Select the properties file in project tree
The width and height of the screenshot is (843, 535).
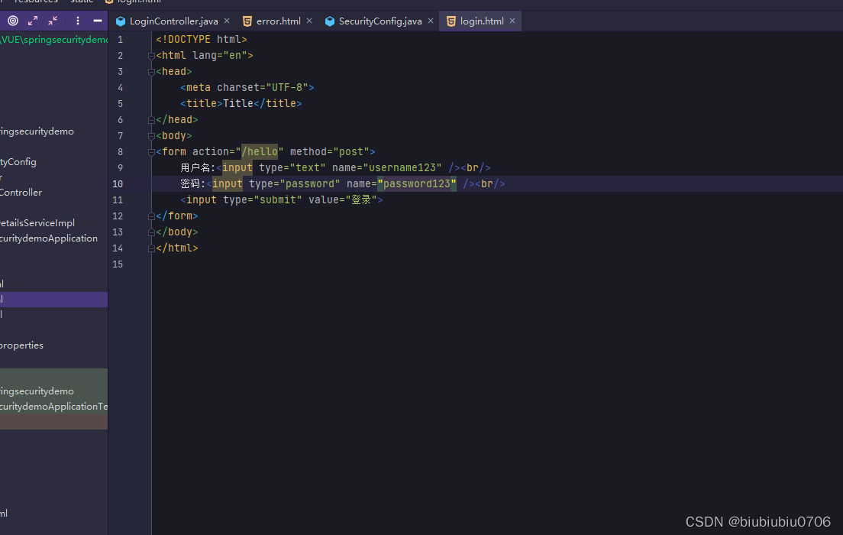click(x=21, y=345)
